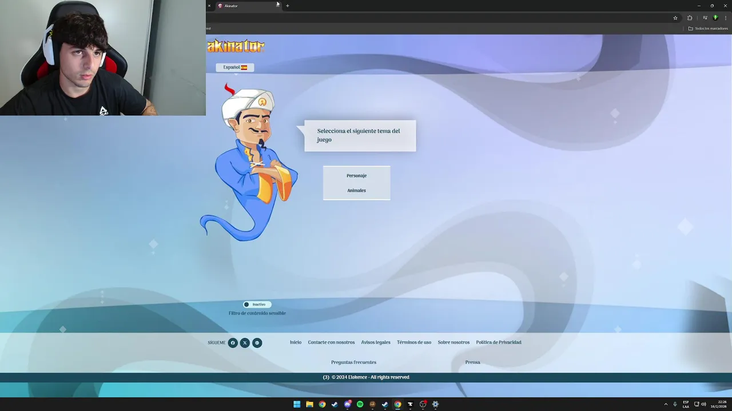Toggle the sensitive content filter switch
The image size is (732, 411).
click(257, 304)
